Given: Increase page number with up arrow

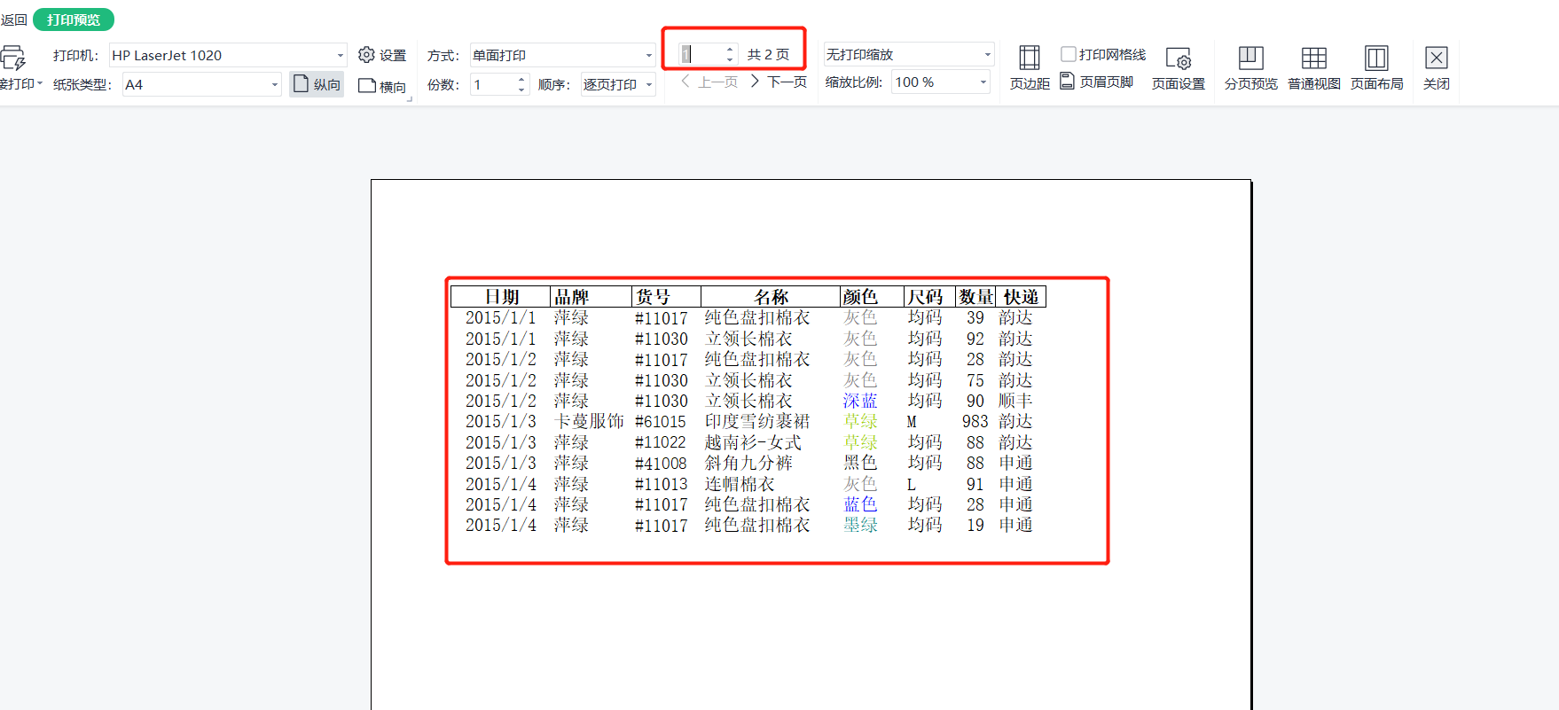Looking at the screenshot, I should click(x=730, y=50).
